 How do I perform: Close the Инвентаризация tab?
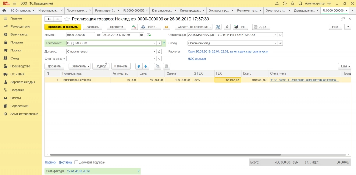(62, 11)
